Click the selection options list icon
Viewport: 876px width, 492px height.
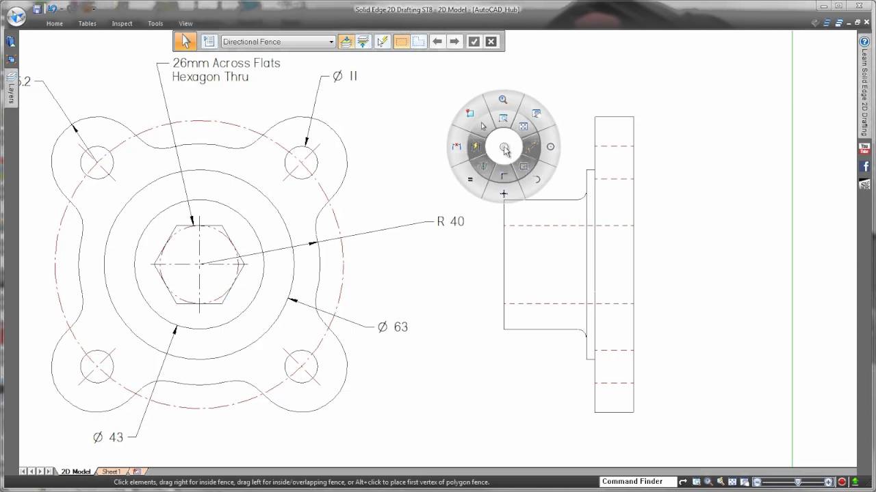pos(209,42)
